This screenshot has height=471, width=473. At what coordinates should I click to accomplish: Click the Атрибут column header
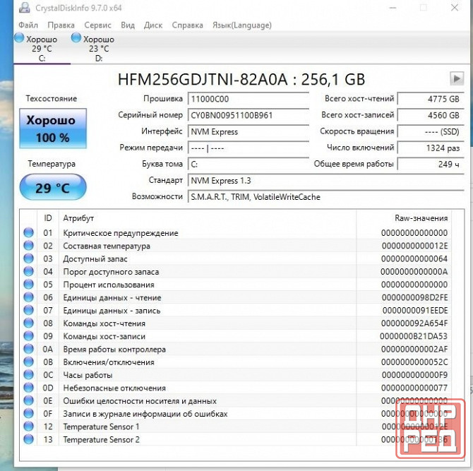[208, 218]
